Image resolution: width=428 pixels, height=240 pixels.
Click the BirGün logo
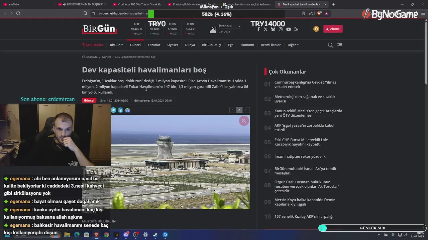[99, 29]
